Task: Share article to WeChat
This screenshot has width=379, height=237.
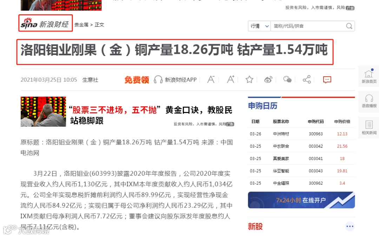Action: point(287,79)
